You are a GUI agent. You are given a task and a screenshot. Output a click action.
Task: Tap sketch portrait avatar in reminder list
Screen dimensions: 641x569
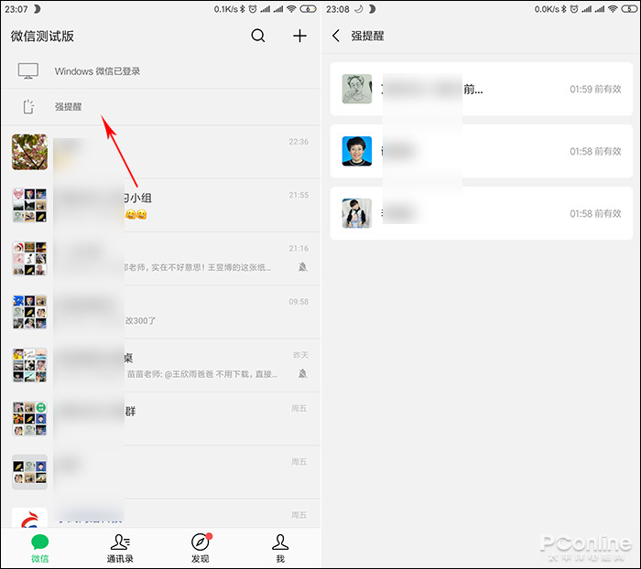(x=357, y=89)
